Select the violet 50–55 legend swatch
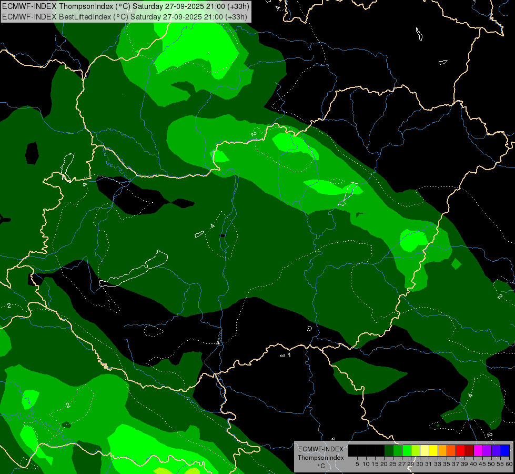Viewport: 515px width, 474px height. (496, 450)
